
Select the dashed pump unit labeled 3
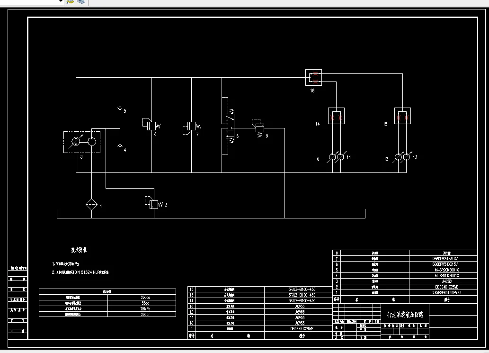pos(82,142)
